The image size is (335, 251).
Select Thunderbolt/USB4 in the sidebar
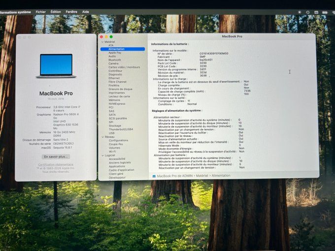pyautogui.click(x=121, y=129)
